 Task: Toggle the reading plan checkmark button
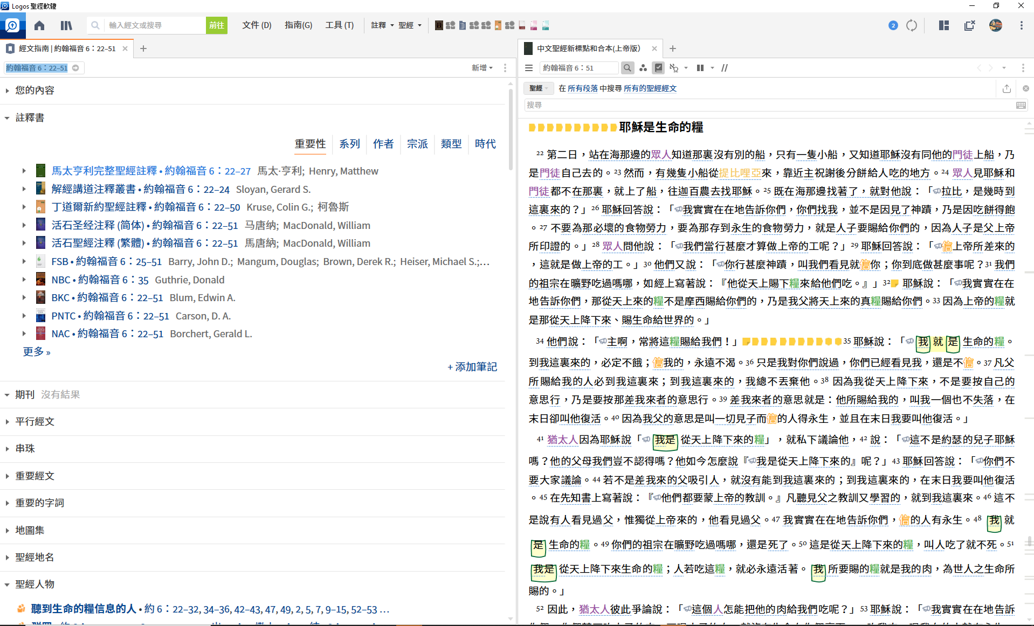658,68
